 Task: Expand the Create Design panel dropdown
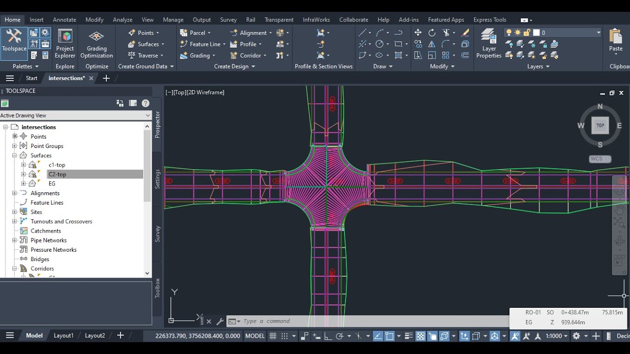(x=235, y=66)
